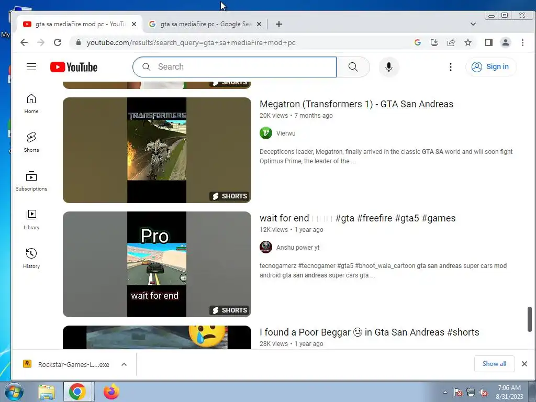Expand the tab search dropdown arrow
The width and height of the screenshot is (536, 402).
pyautogui.click(x=473, y=24)
